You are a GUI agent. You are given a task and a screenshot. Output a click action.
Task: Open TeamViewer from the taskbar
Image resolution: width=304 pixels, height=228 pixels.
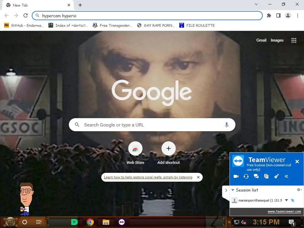click(121, 222)
